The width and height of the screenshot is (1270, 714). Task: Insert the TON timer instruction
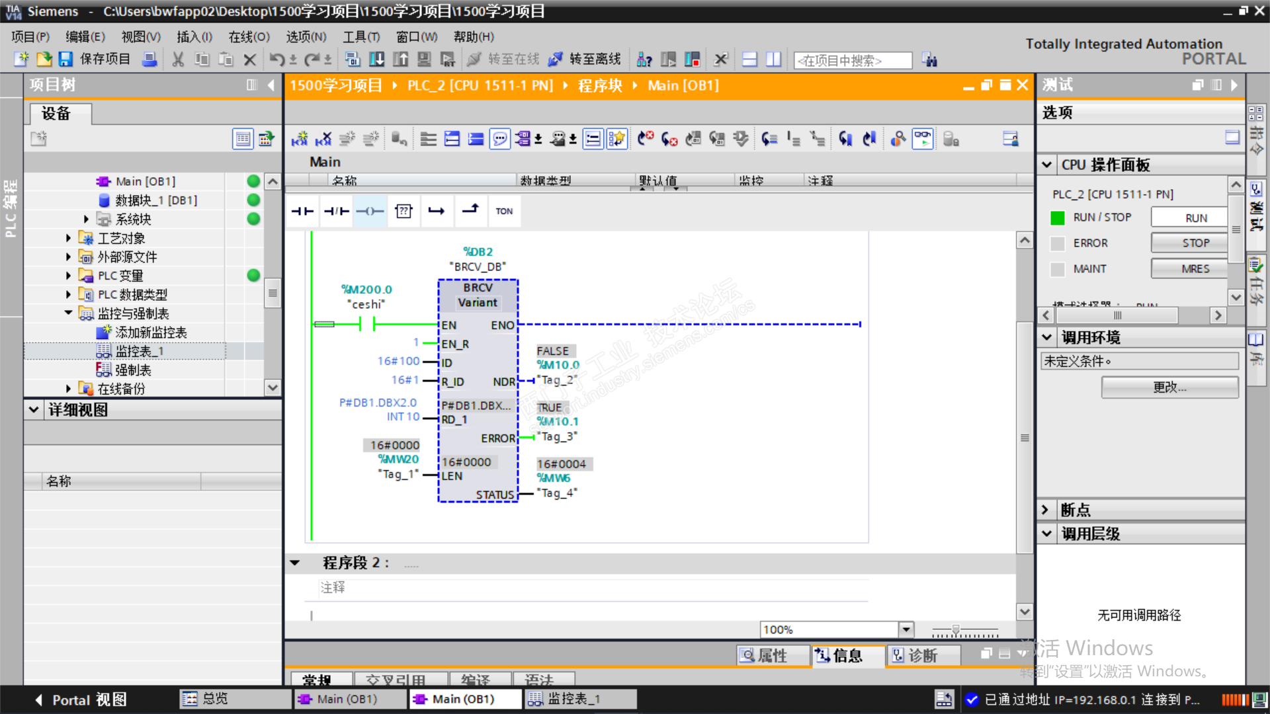[x=504, y=212]
